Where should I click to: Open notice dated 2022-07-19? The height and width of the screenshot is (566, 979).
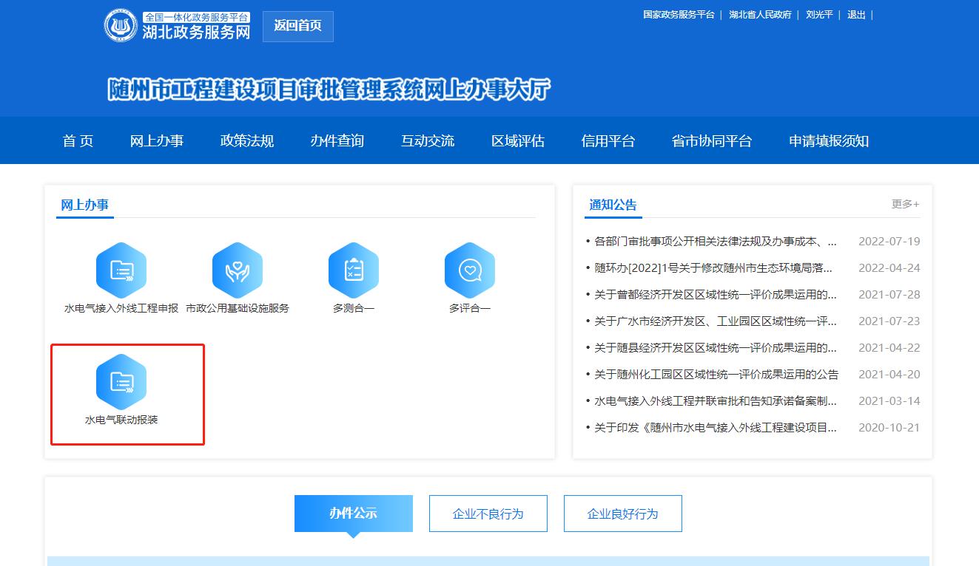tap(716, 242)
